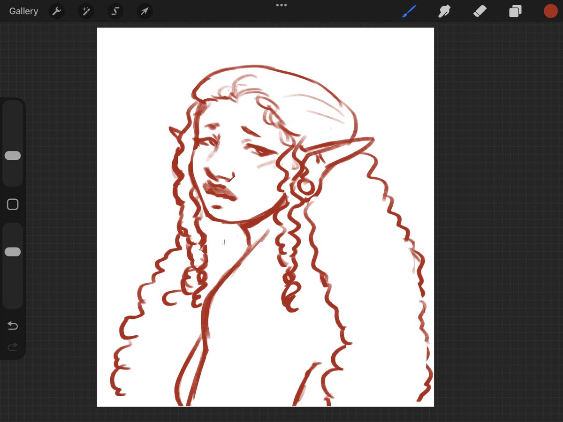Image resolution: width=563 pixels, height=422 pixels.
Task: Open the Gallery
Action: coord(23,11)
